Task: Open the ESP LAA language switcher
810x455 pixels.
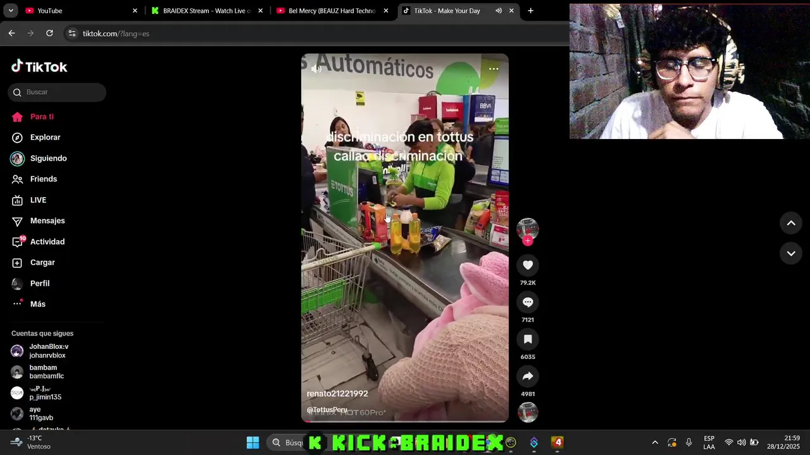Action: click(709, 442)
